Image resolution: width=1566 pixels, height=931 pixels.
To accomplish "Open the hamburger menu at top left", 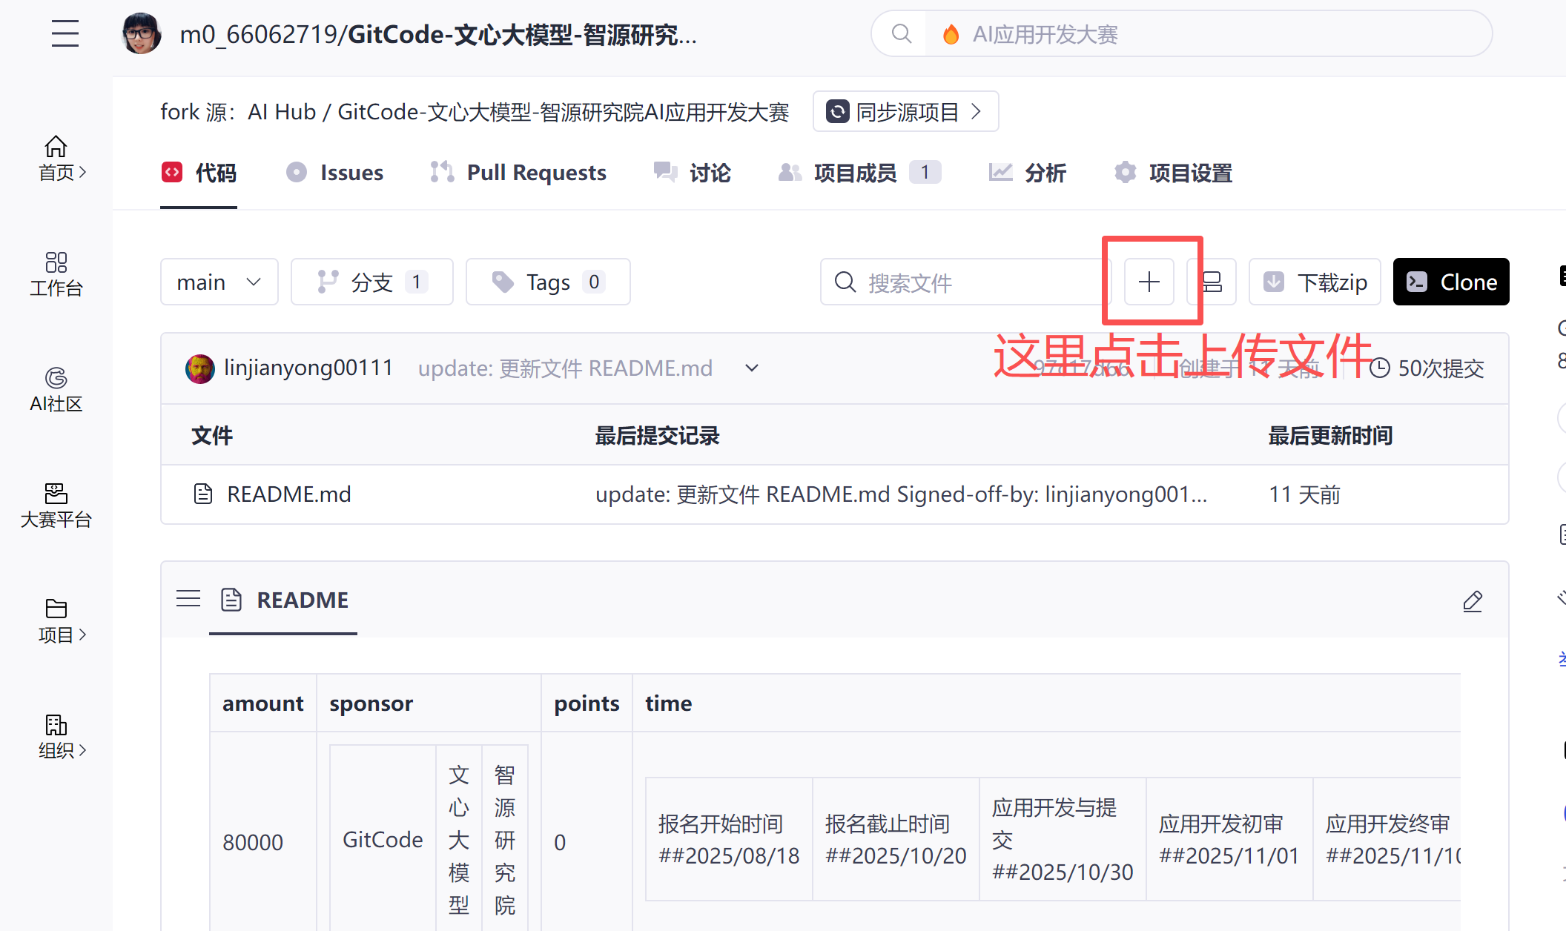I will coord(65,33).
